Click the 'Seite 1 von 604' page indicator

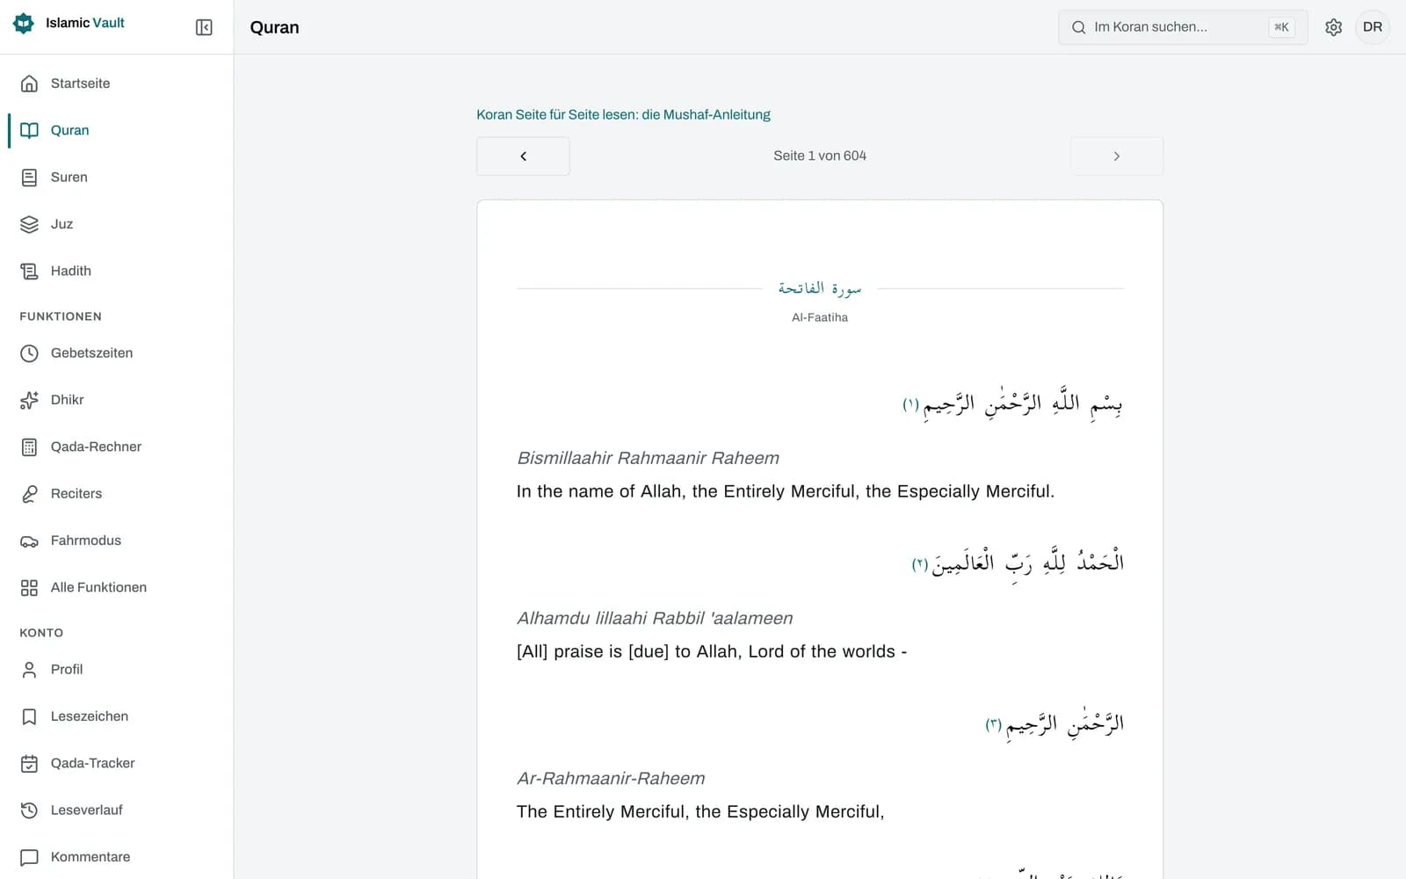point(820,156)
